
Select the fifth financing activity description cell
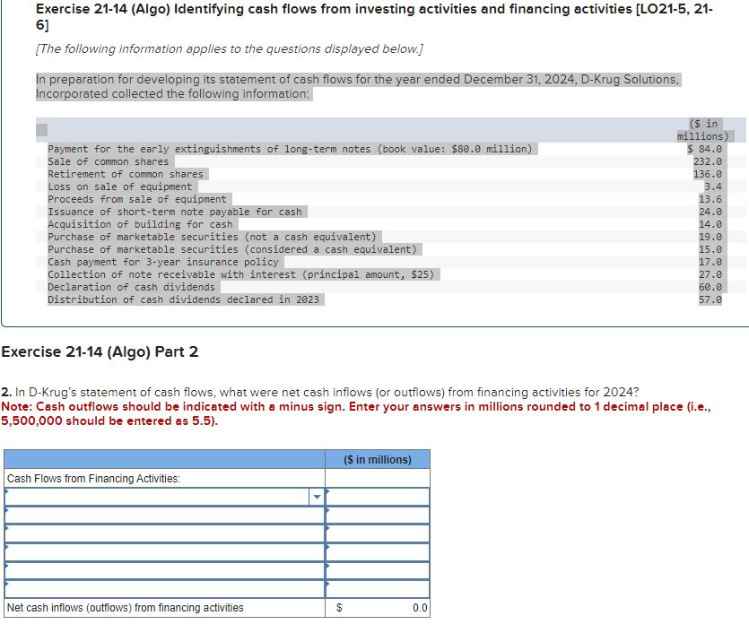[x=165, y=570]
